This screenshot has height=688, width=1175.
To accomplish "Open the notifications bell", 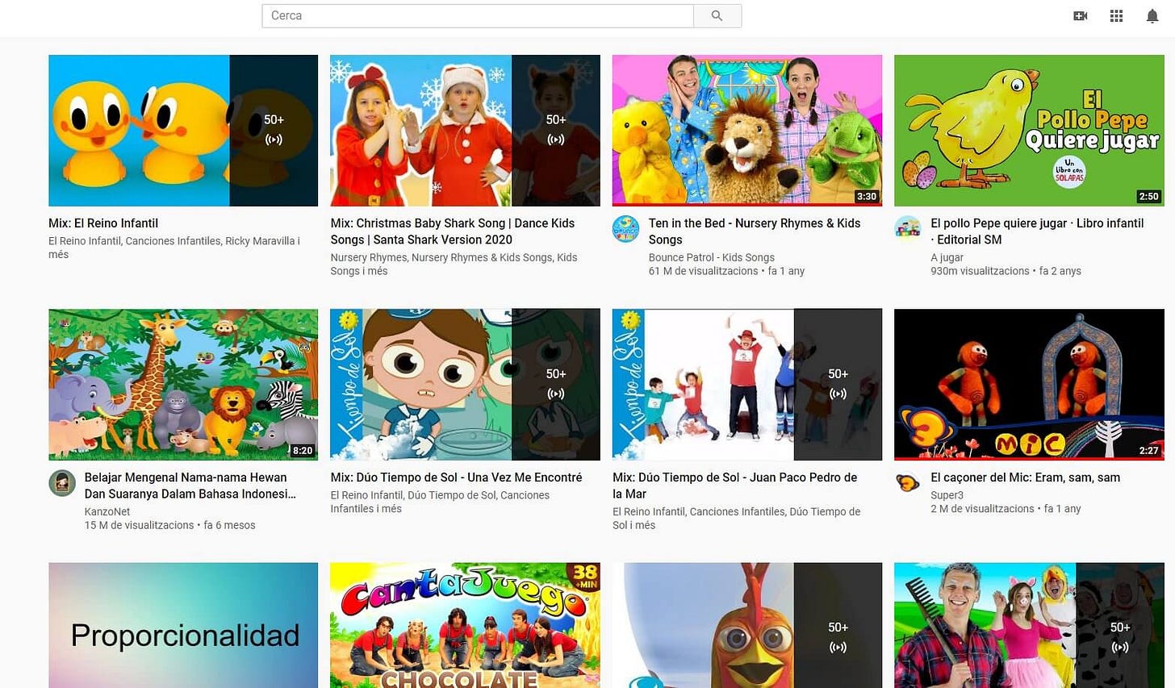I will click(1152, 15).
